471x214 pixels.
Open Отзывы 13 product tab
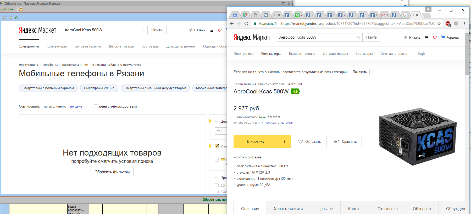[387, 209]
